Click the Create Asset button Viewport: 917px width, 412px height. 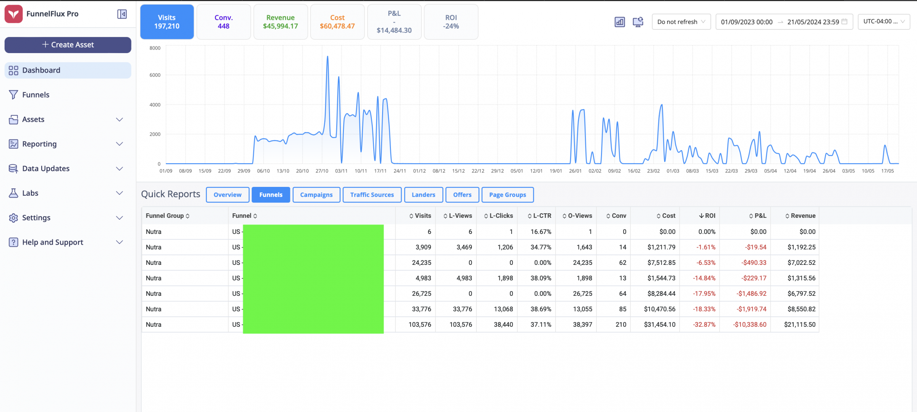tap(68, 45)
